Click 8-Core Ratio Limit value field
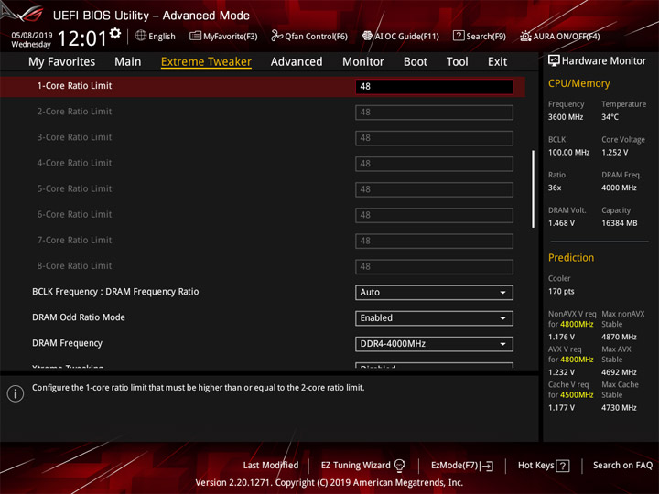The image size is (659, 494). pos(434,266)
